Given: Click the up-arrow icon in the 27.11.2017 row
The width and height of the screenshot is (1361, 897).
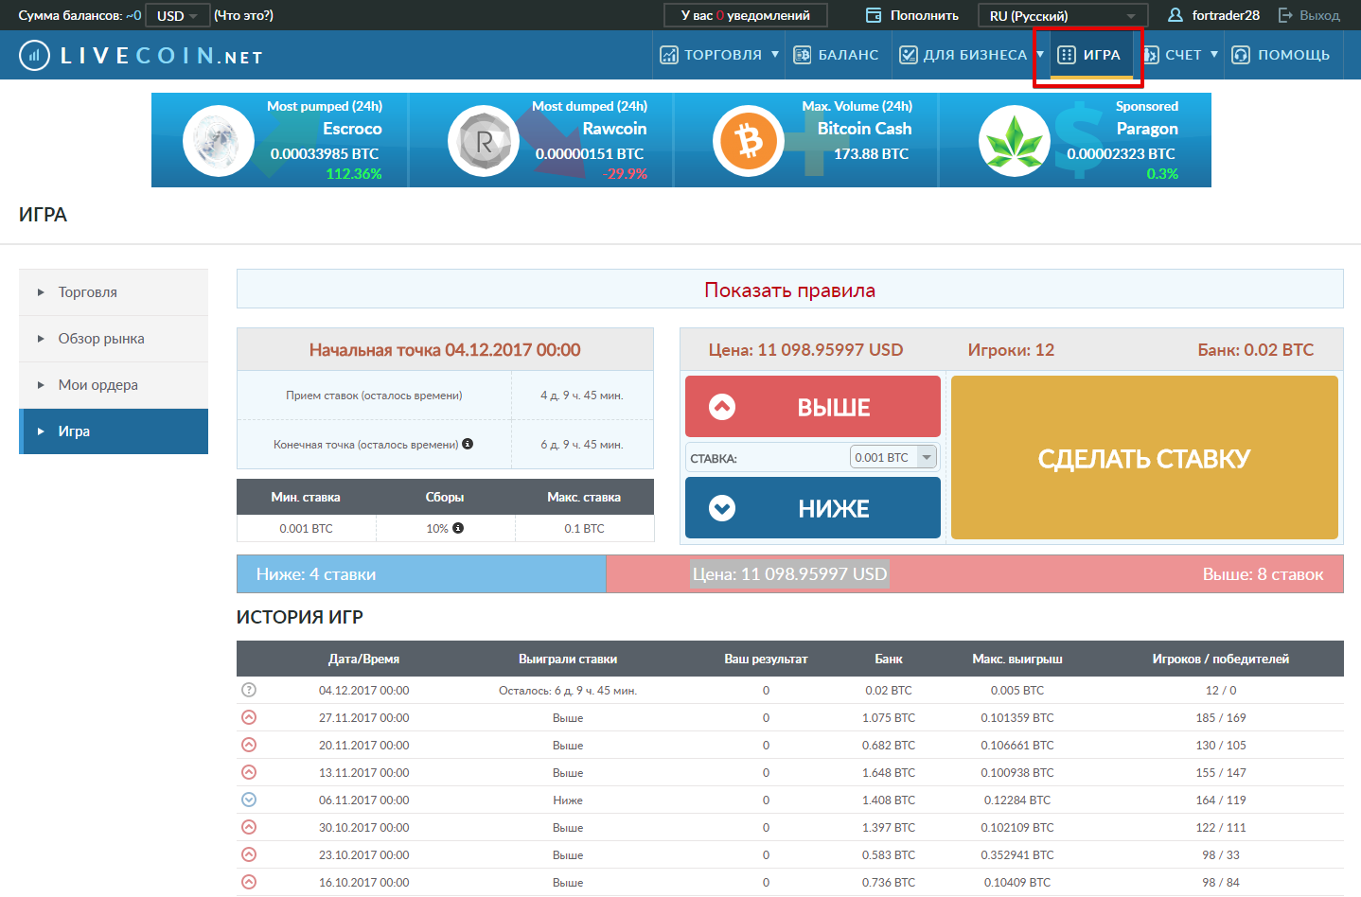Looking at the screenshot, I should click(249, 717).
